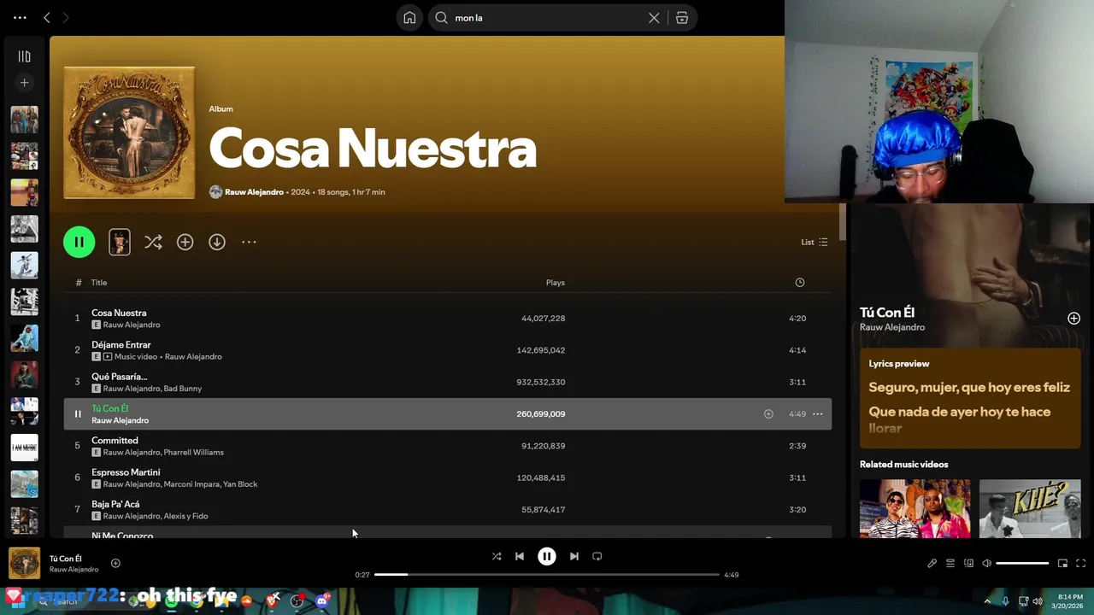Open the Discord icon on taskbar
The height and width of the screenshot is (615, 1094).
pyautogui.click(x=322, y=601)
